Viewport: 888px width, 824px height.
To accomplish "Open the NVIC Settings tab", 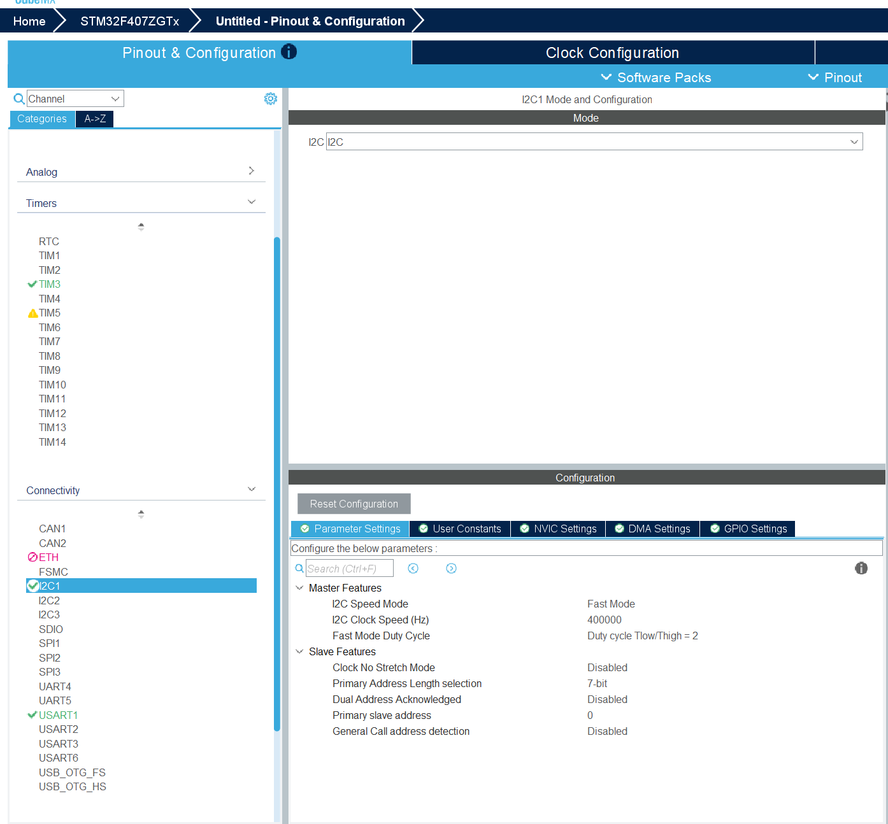I will [559, 529].
